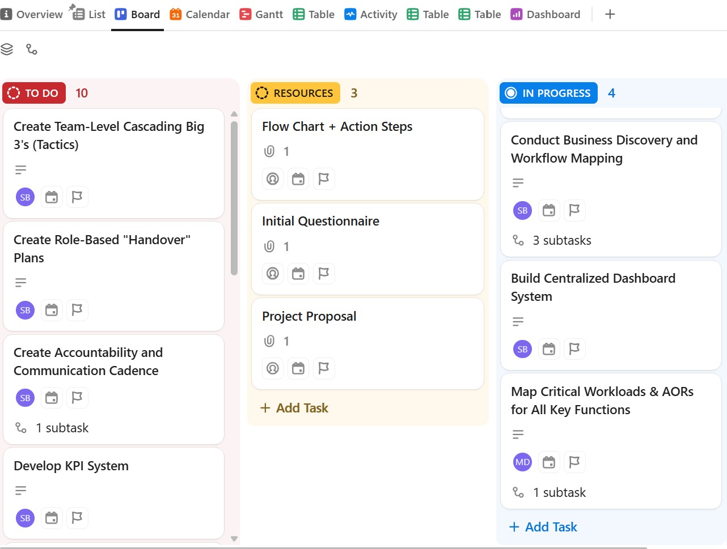Click MD avatar on Map Critical Workloads card
This screenshot has width=727, height=549.
pyautogui.click(x=522, y=462)
